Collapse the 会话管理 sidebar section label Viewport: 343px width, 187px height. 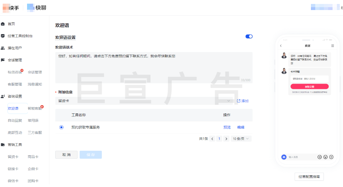point(15,60)
